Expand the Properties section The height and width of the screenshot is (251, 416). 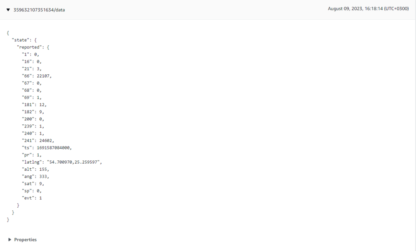pos(26,240)
